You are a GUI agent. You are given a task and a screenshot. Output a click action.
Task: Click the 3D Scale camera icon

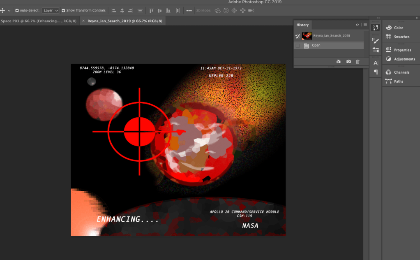click(251, 10)
